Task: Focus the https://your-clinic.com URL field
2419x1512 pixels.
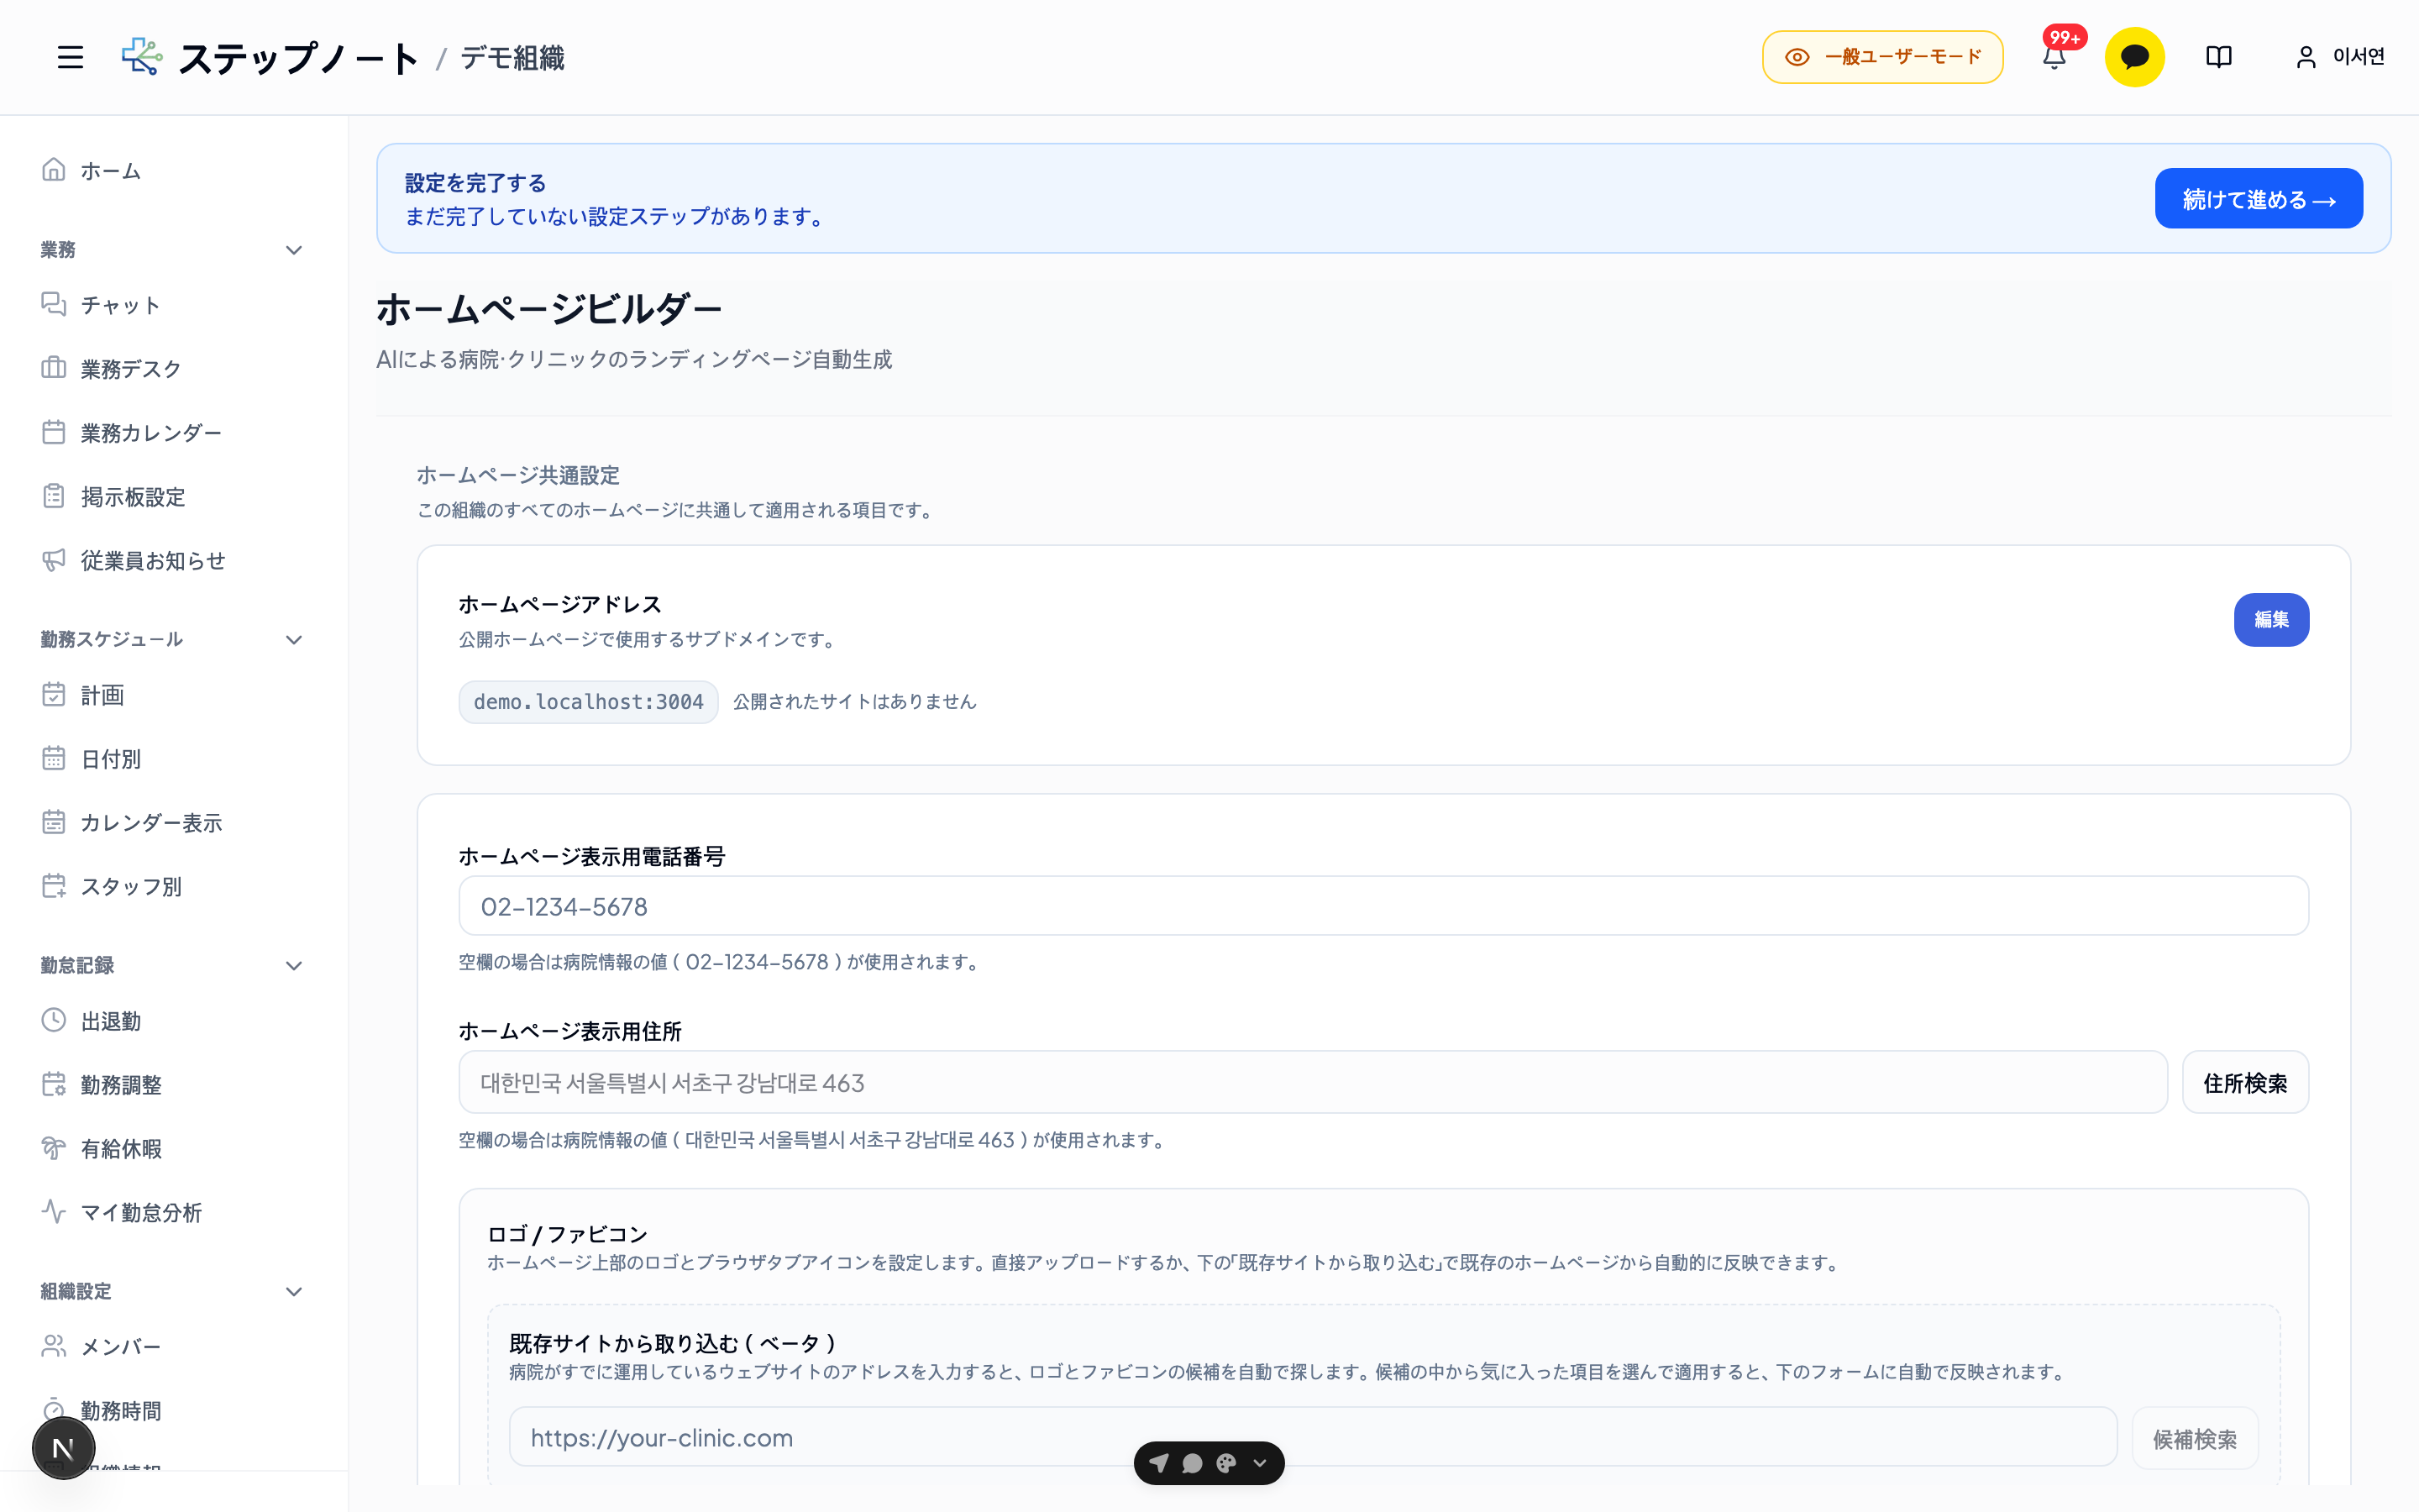Action: click(1313, 1438)
